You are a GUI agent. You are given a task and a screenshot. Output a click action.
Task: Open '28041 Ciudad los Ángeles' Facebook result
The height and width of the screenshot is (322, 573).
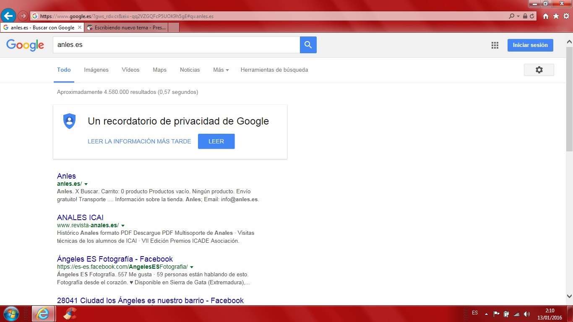click(150, 301)
